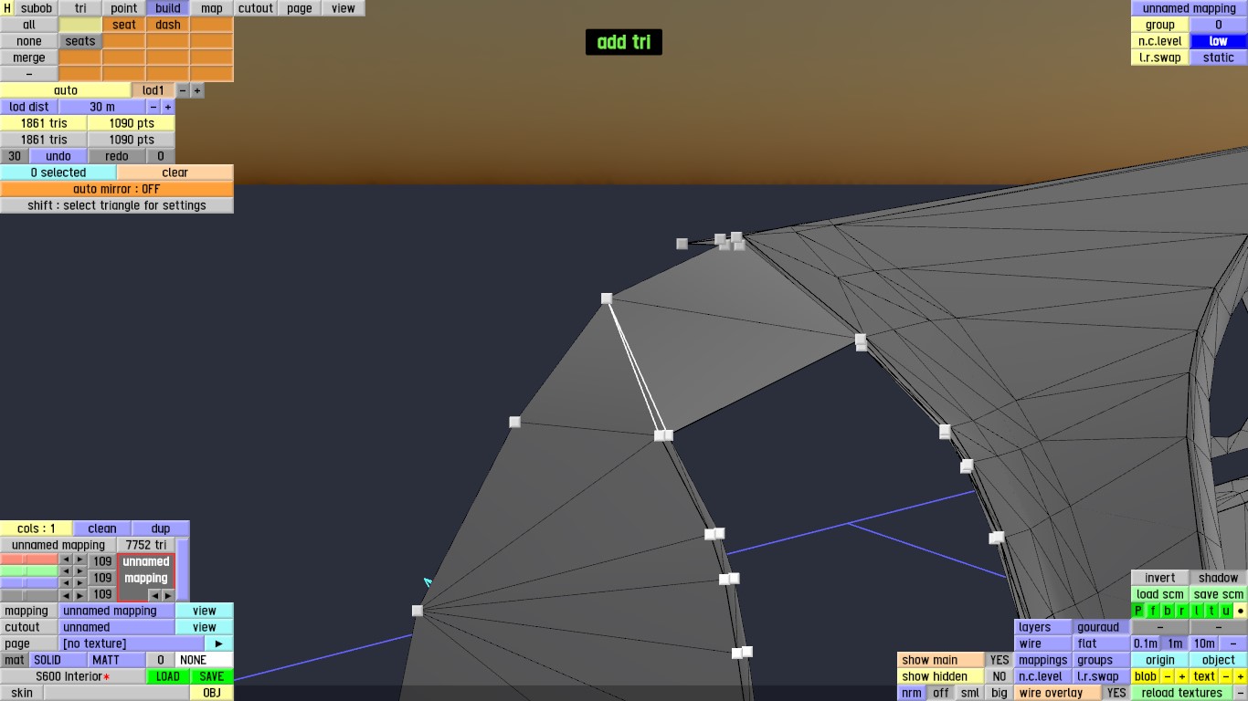Open the point mode tab

[124, 8]
